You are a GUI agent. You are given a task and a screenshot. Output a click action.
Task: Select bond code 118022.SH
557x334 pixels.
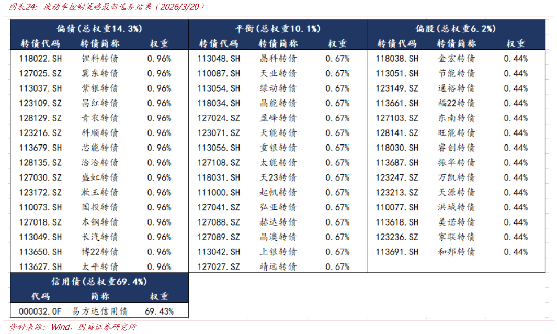pos(40,59)
